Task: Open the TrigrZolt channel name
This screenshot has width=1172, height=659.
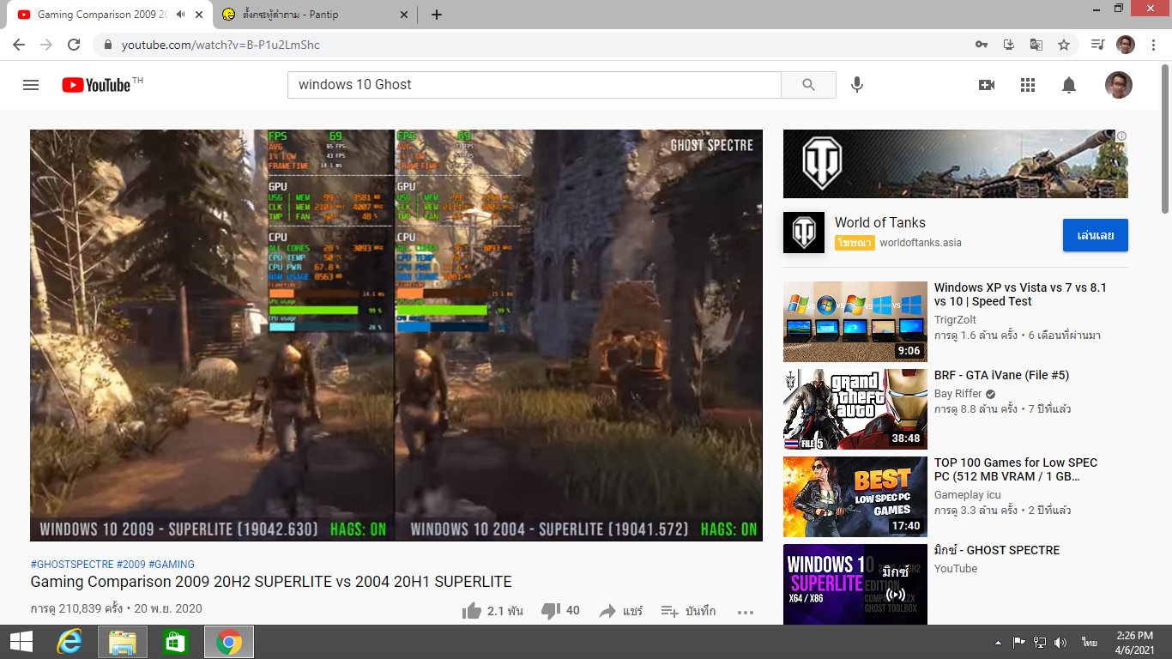Action: click(955, 320)
